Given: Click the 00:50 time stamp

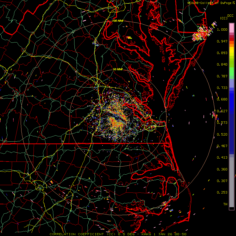Looking at the screenshot, I should (x=181, y=234).
